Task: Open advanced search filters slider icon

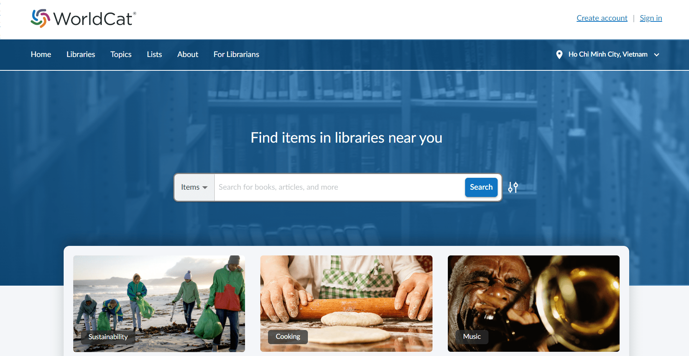Action: 513,187
